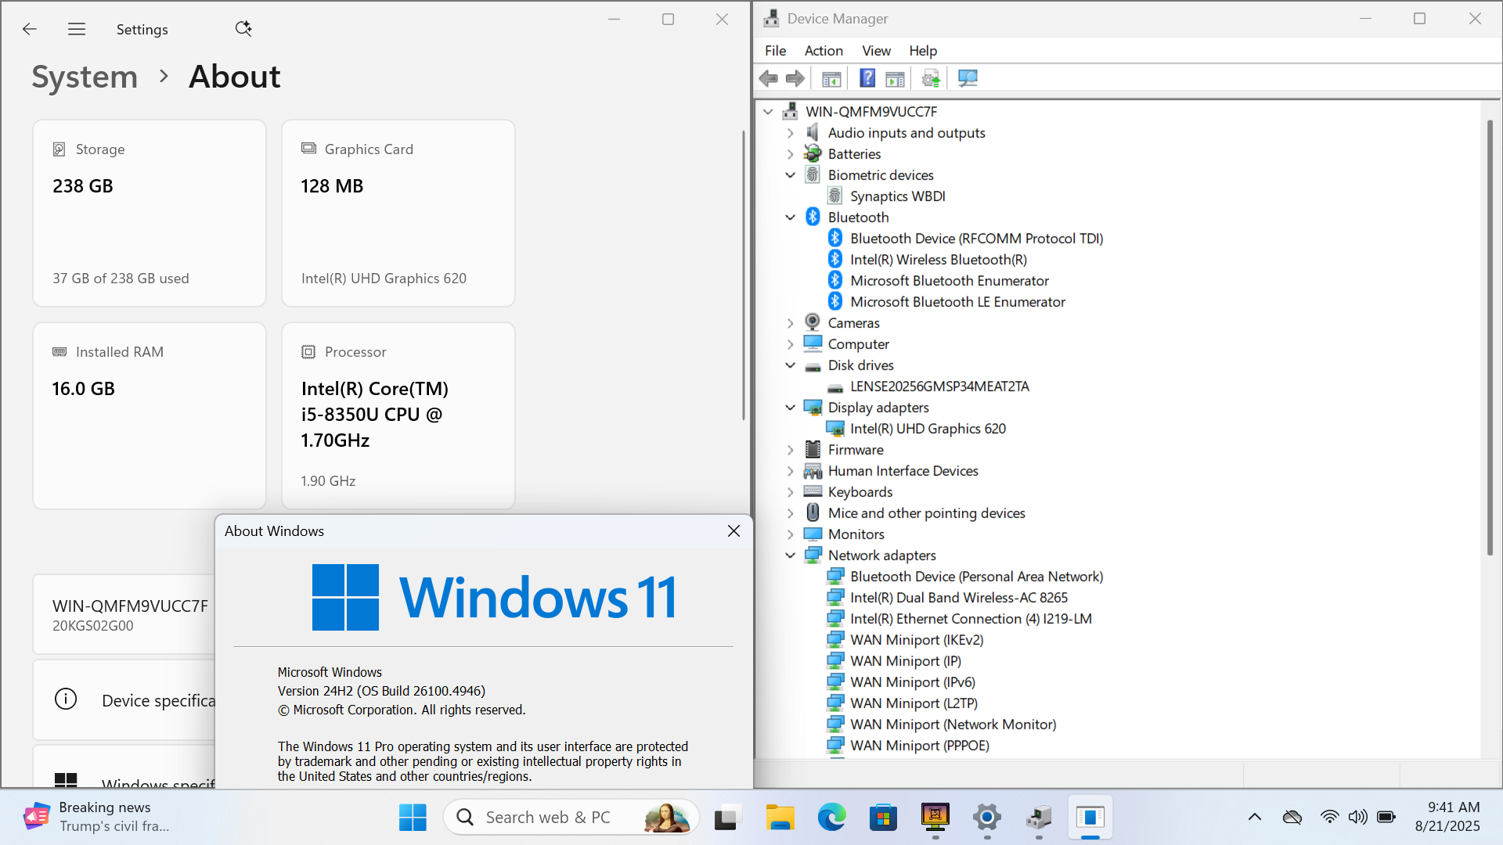This screenshot has height=845, width=1503.
Task: Click Windows Start button on taskbar
Action: [x=413, y=818]
